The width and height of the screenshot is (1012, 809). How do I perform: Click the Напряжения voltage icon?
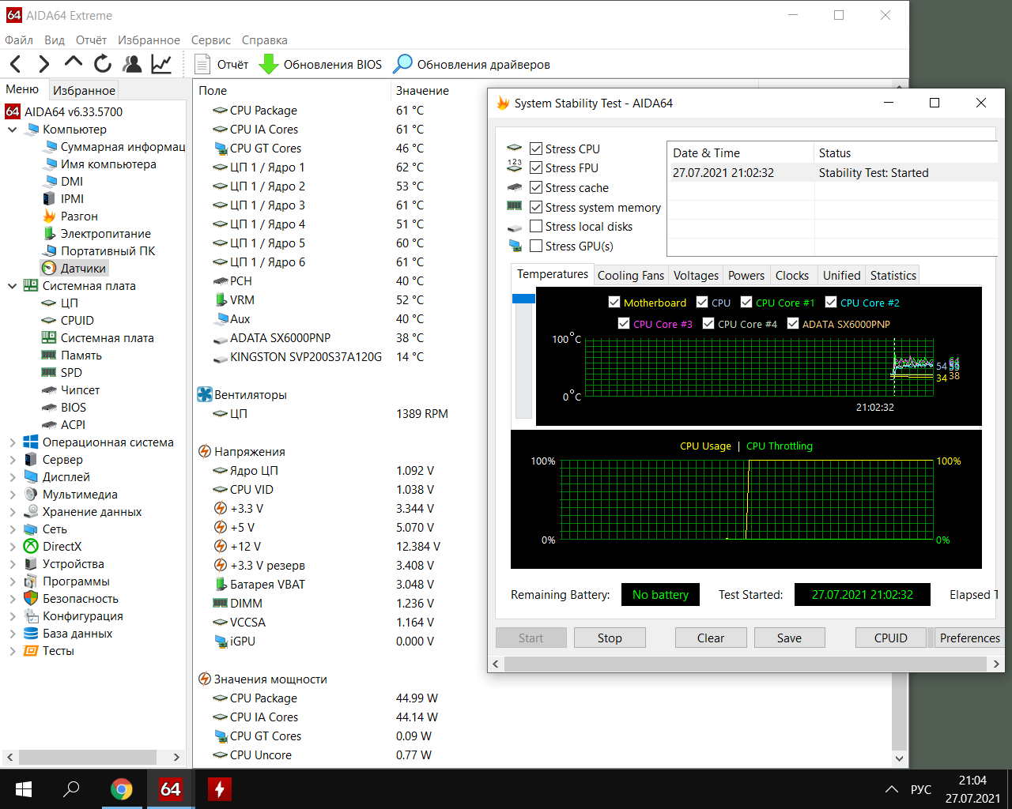pos(205,452)
